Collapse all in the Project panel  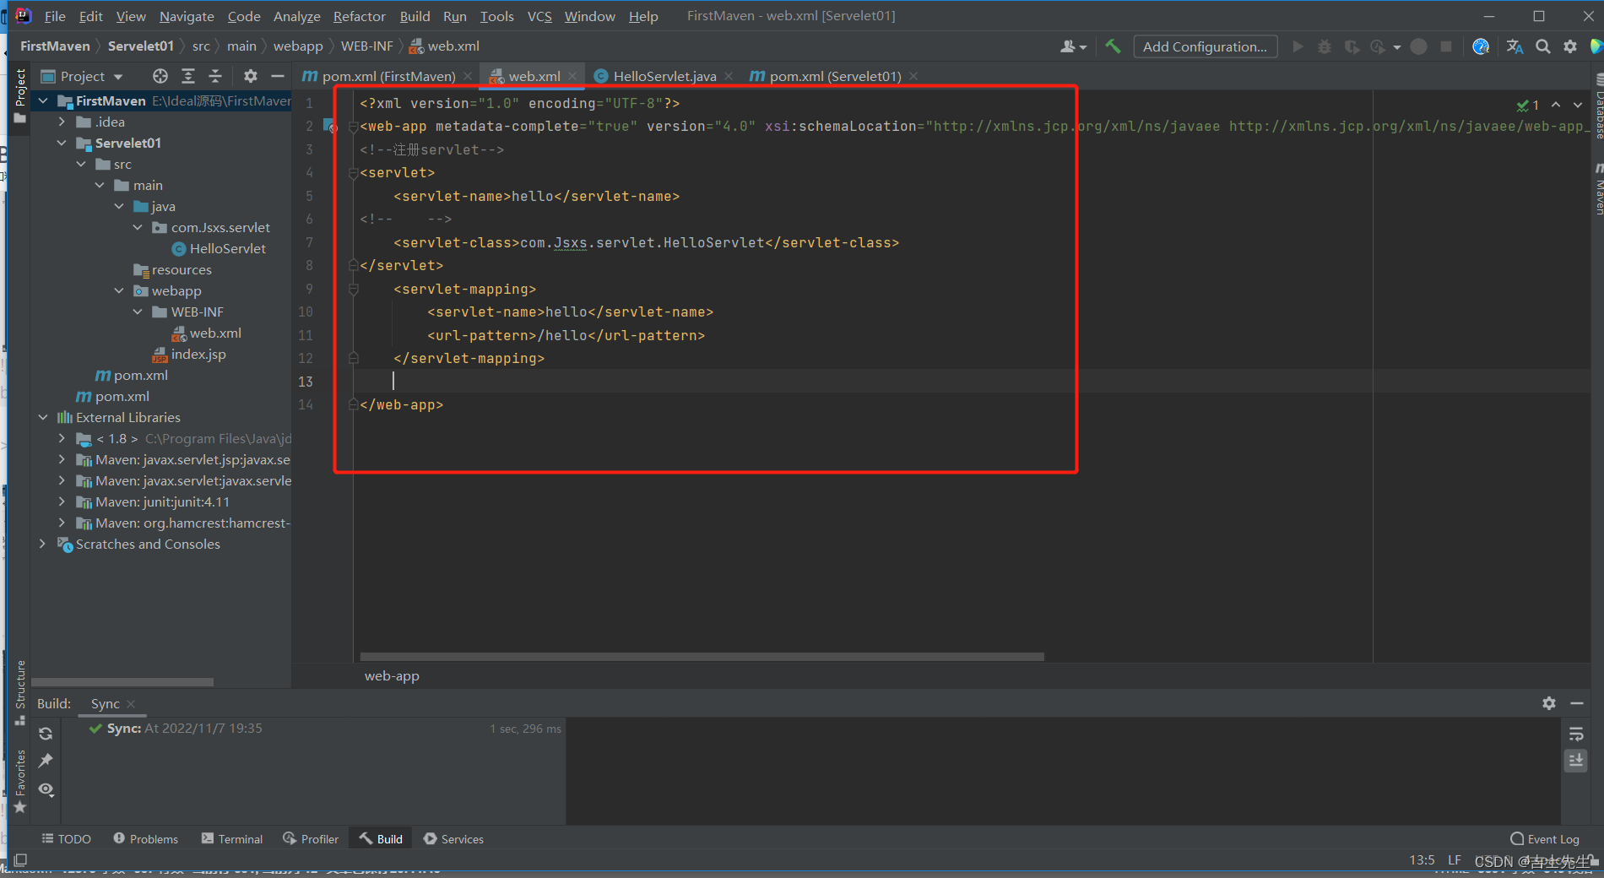click(x=215, y=76)
